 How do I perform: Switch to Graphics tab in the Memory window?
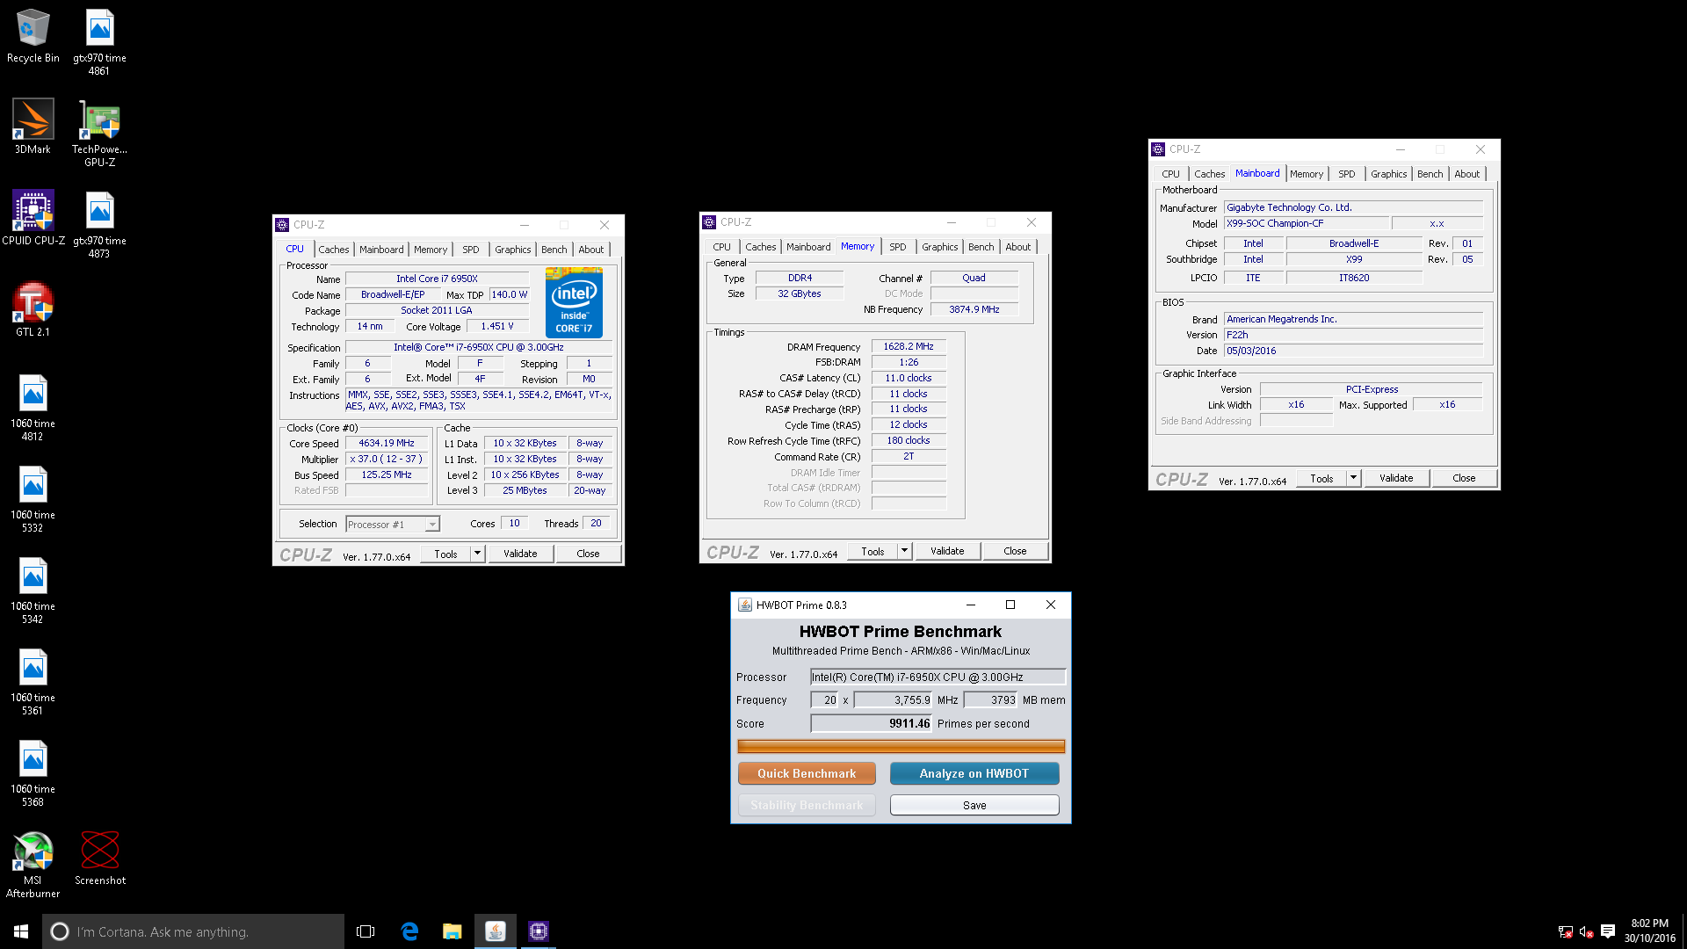[939, 247]
